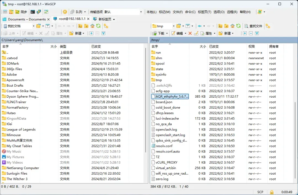Click the preferences gear icon

pyautogui.click(x=65, y=12)
